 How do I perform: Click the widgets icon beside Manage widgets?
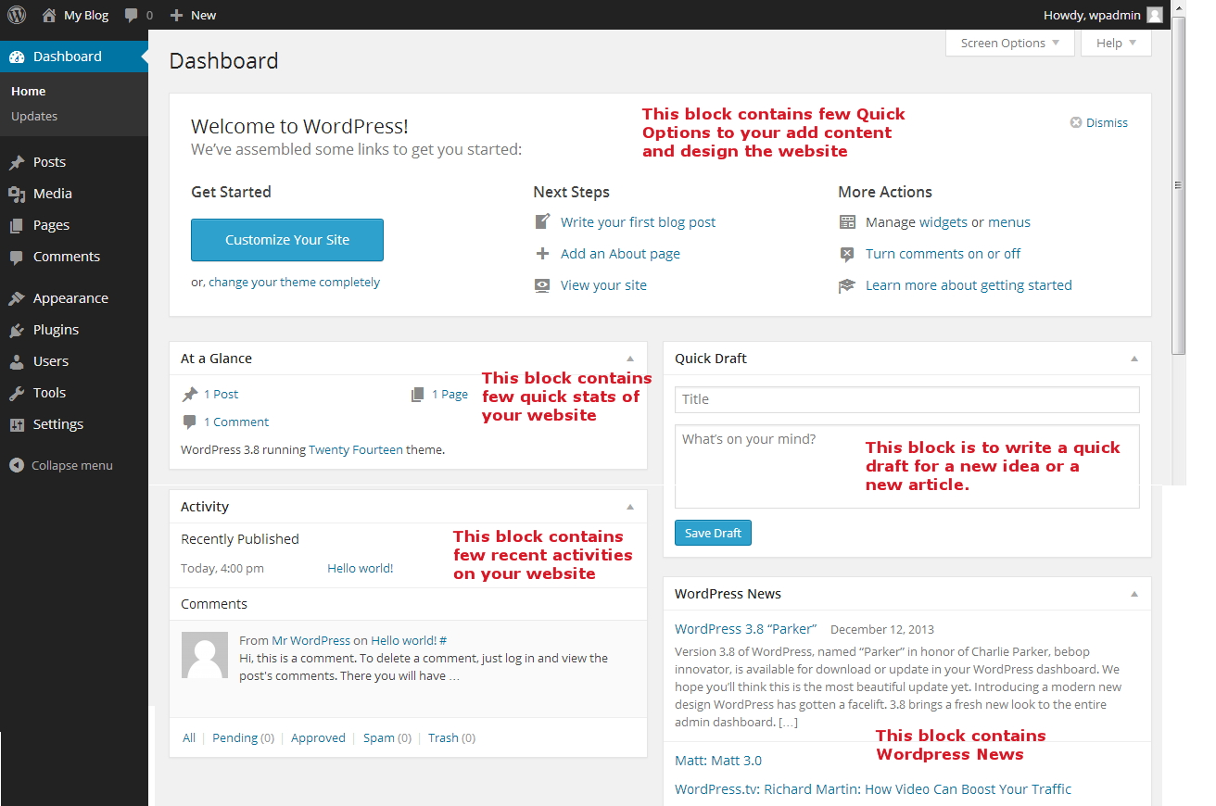pyautogui.click(x=847, y=222)
